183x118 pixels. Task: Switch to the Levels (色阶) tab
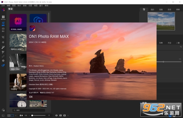point(152,10)
